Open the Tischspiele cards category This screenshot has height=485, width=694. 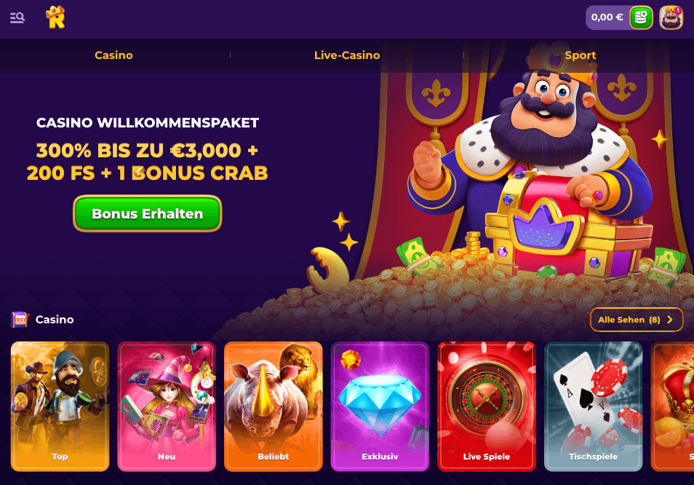tap(593, 406)
